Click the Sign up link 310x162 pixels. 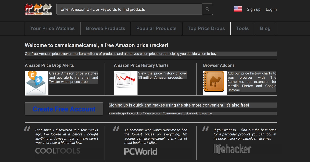tap(254, 9)
